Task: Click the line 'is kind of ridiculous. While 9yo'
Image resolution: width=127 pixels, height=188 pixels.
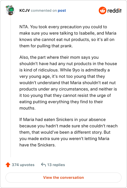Action: pos(64,70)
